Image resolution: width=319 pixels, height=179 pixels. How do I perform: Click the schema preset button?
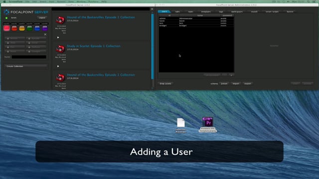(224, 84)
